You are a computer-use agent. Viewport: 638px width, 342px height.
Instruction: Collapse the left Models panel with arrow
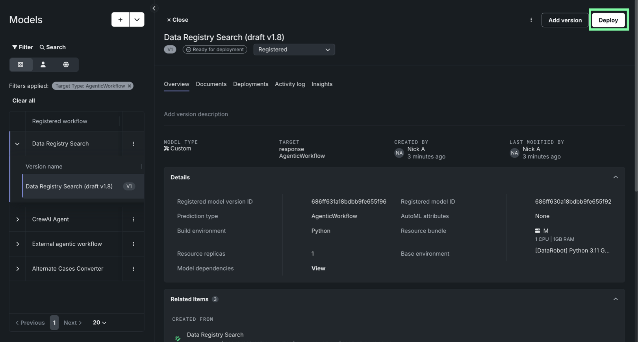[x=154, y=8]
